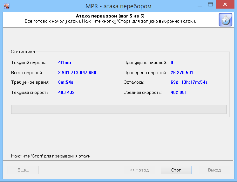Viewport: 237px width, 182px height.
Task: Click the Текущая скорость label
Action: (30, 93)
